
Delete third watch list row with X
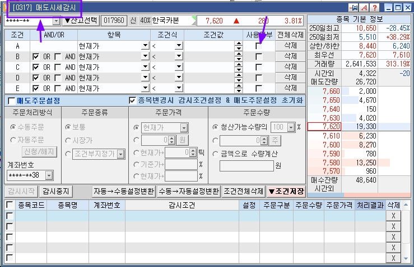(x=393, y=237)
